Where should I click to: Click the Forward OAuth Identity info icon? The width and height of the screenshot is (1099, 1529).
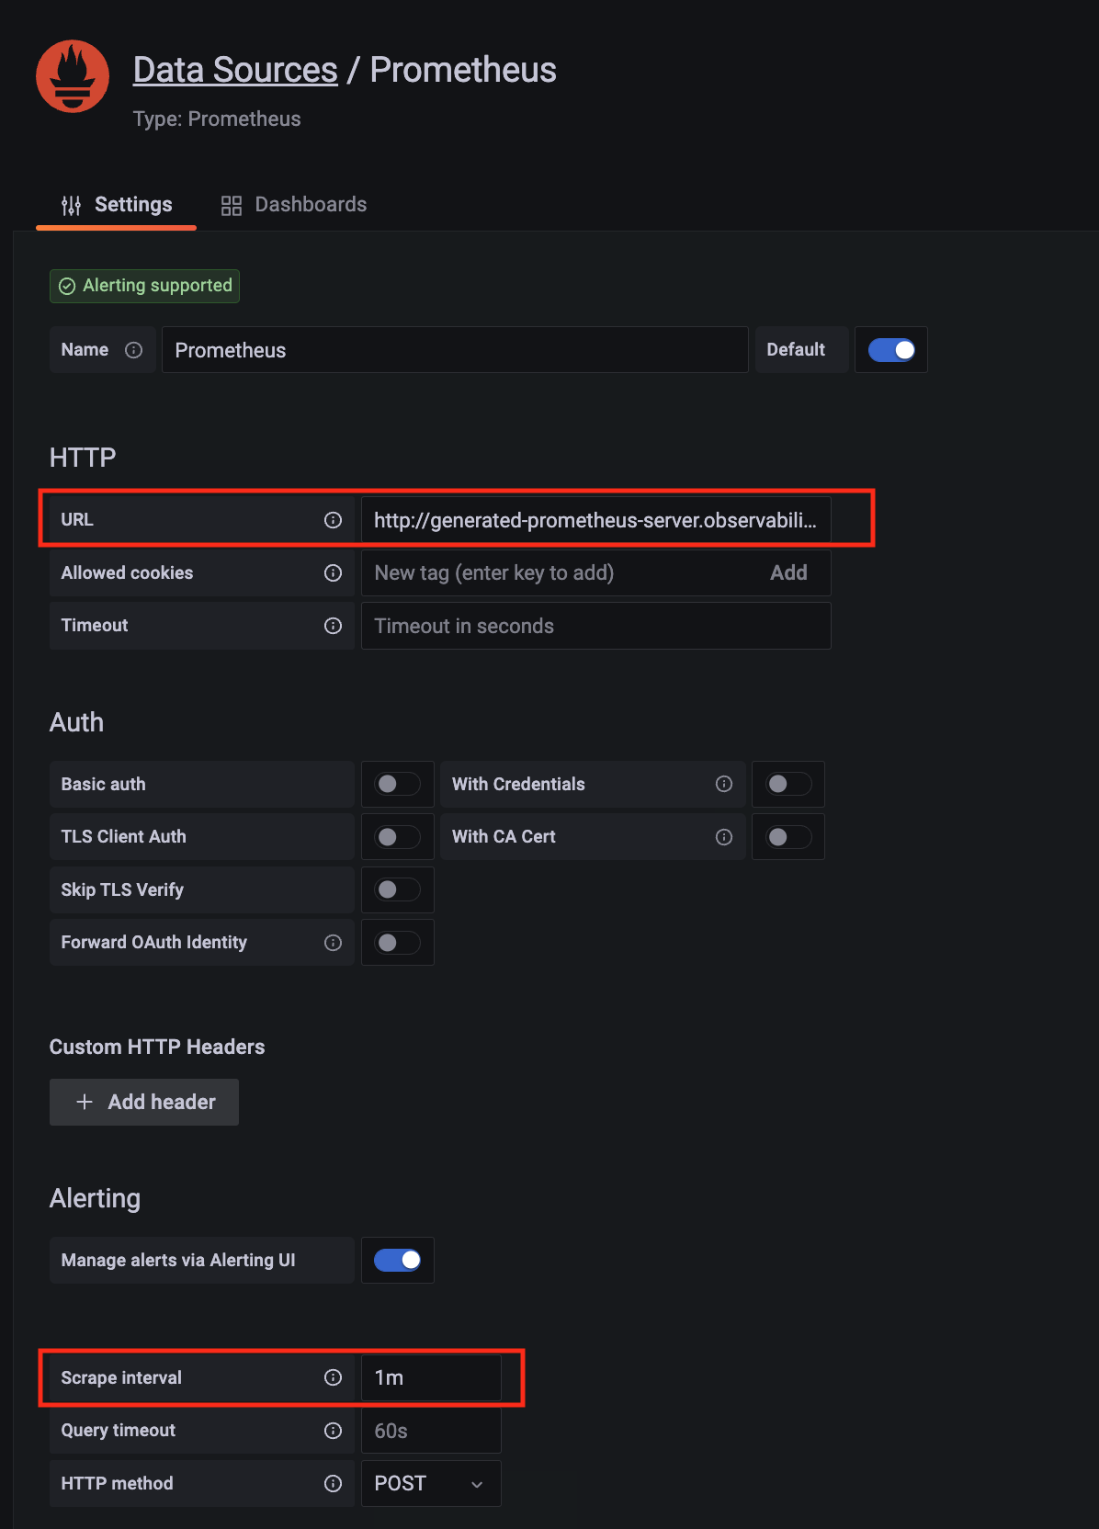pos(333,943)
